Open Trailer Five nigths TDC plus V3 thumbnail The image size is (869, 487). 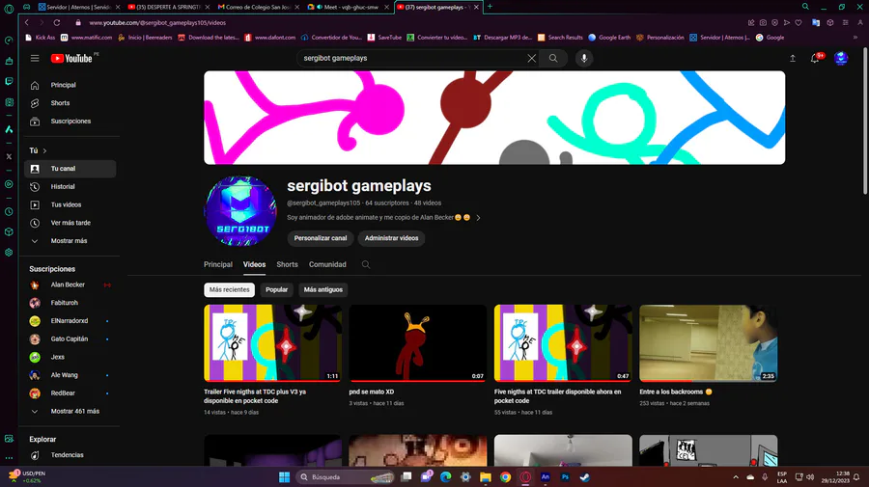(x=272, y=343)
